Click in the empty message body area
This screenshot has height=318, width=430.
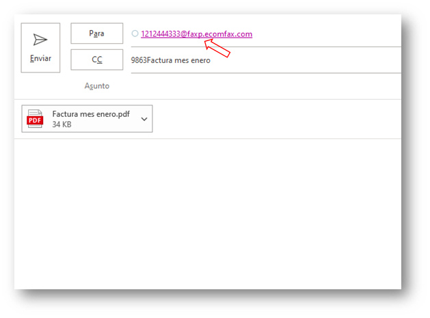[208, 213]
